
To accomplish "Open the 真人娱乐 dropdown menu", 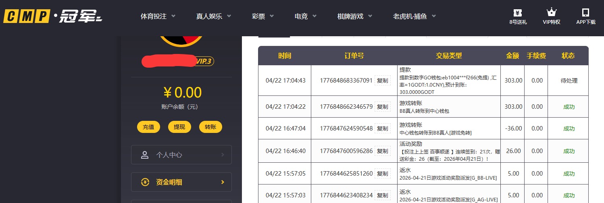I will coord(214,17).
